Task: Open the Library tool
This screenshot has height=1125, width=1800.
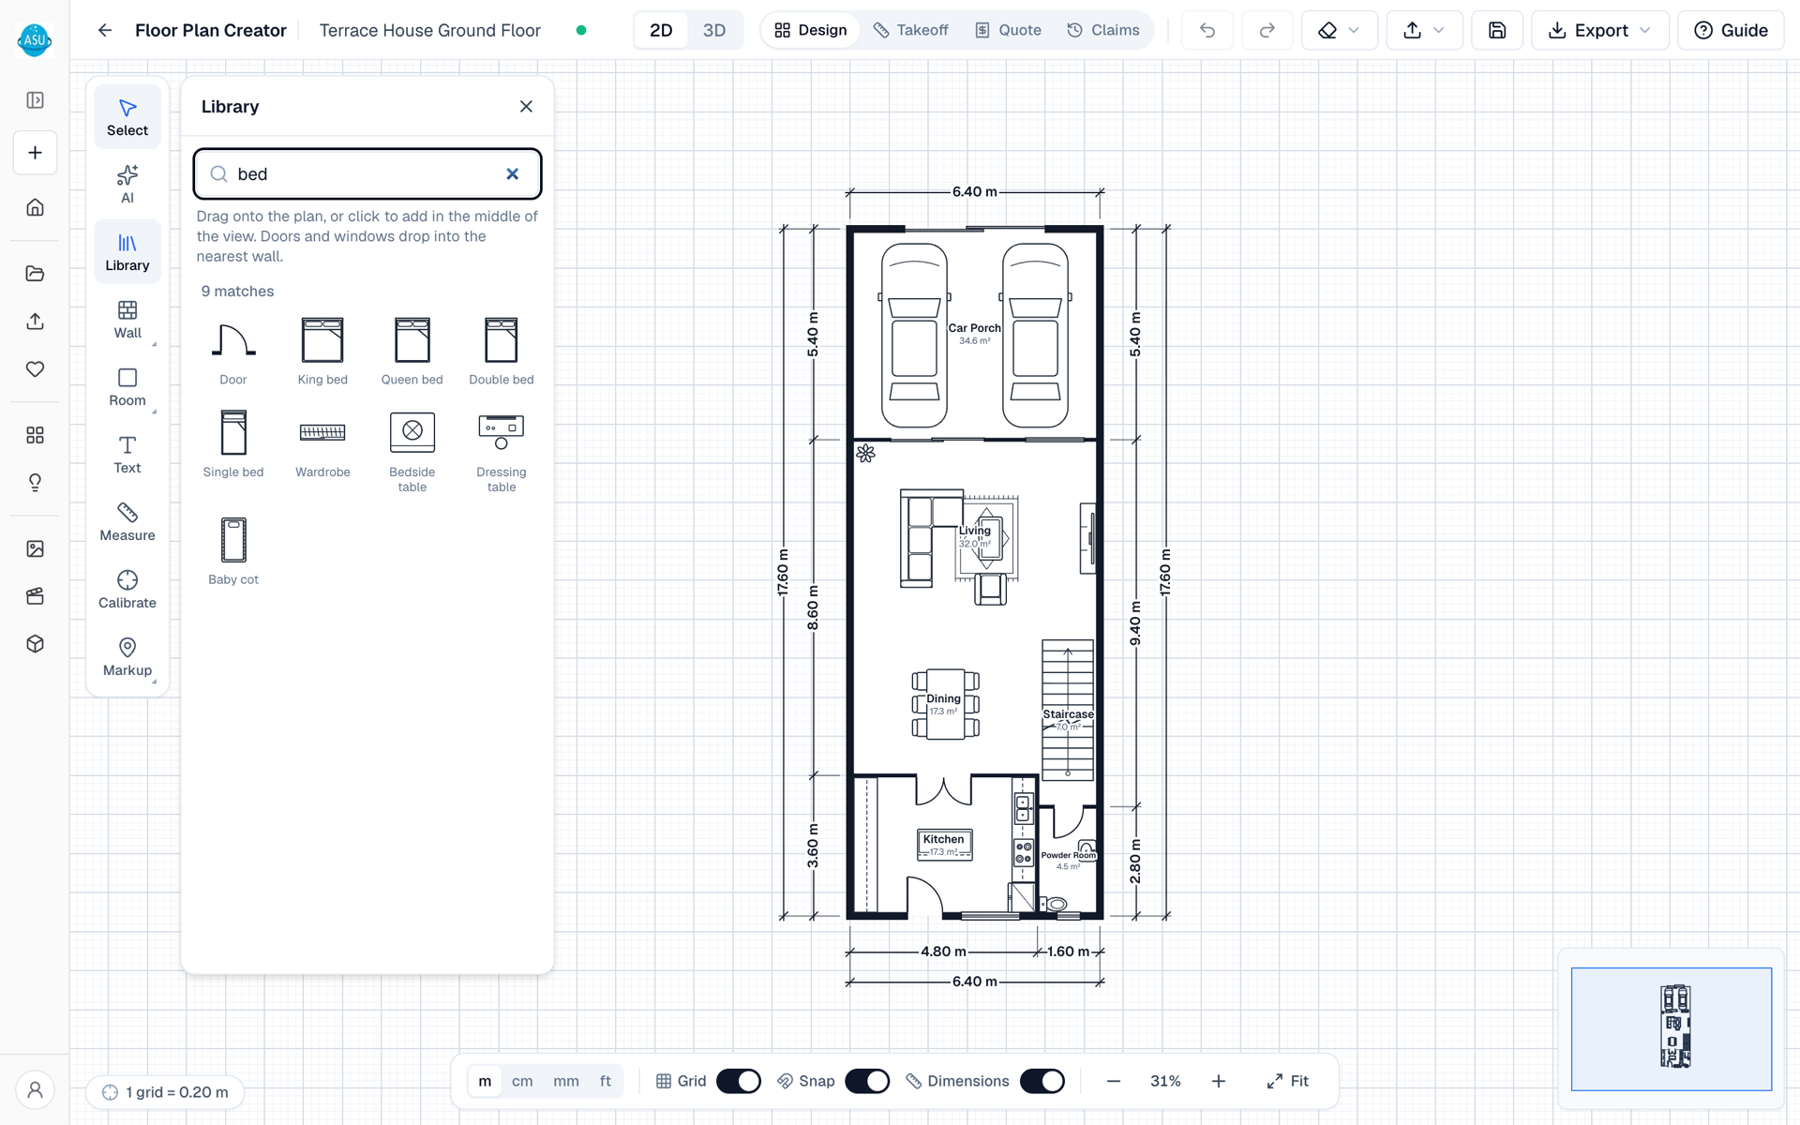Action: pos(127,252)
